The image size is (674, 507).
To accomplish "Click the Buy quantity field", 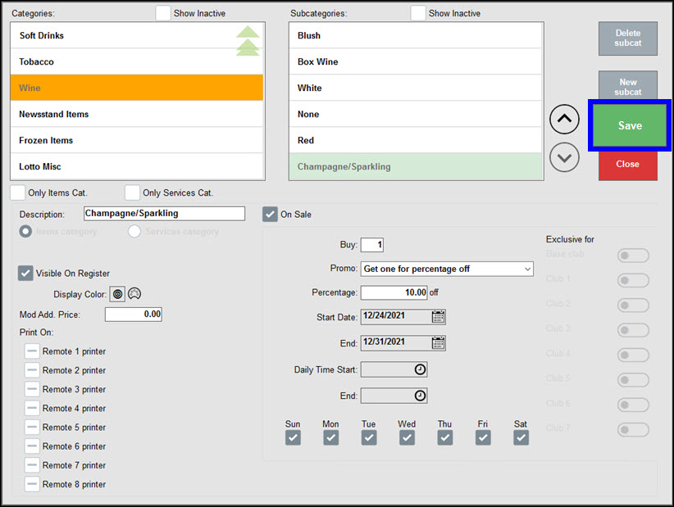I will pyautogui.click(x=372, y=245).
